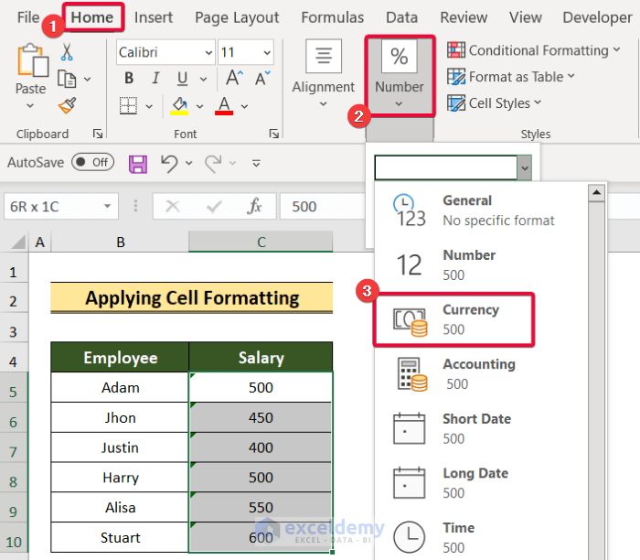Toggle Italic formatting
Image resolution: width=640 pixels, height=560 pixels.
pos(155,78)
